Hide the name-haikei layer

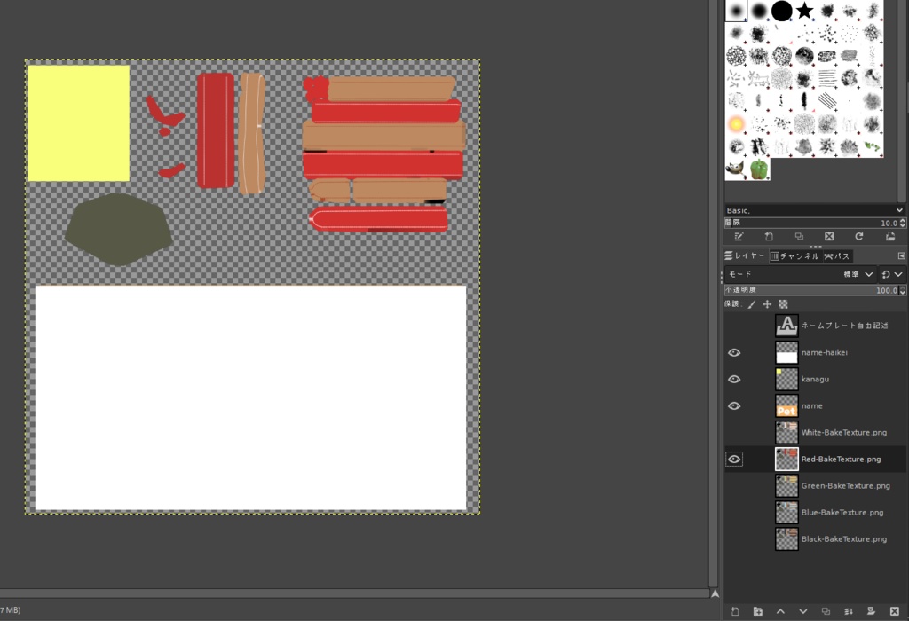[x=734, y=352]
